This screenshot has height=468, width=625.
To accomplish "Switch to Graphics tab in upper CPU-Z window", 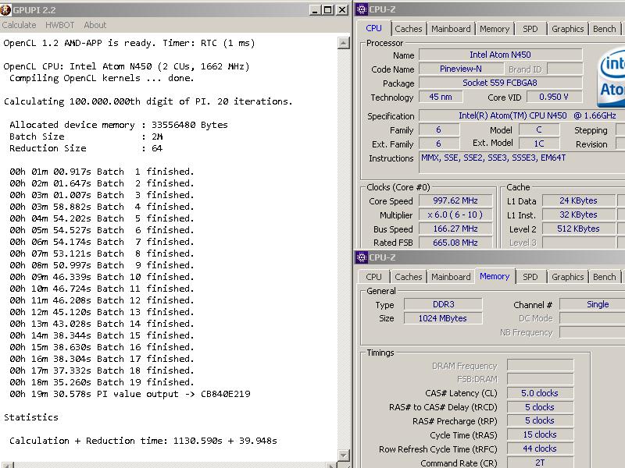I will pos(568,29).
